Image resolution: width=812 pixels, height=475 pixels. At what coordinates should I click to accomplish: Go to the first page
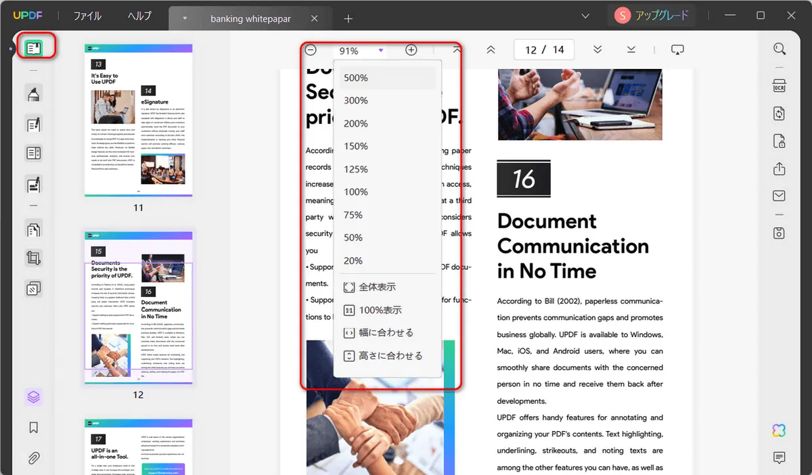tap(457, 50)
